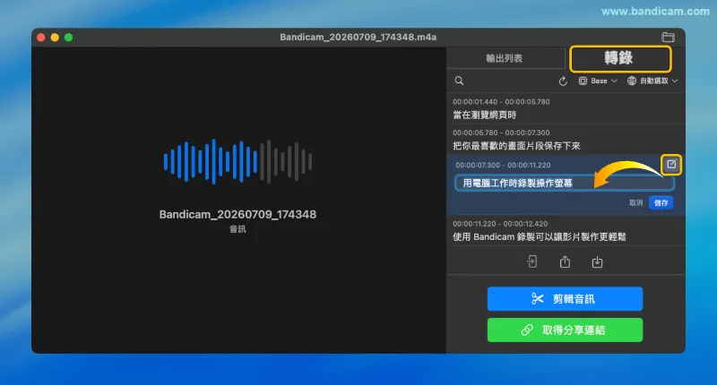Click the audio waveform in the preview area
This screenshot has height=385, width=717.
click(x=238, y=162)
